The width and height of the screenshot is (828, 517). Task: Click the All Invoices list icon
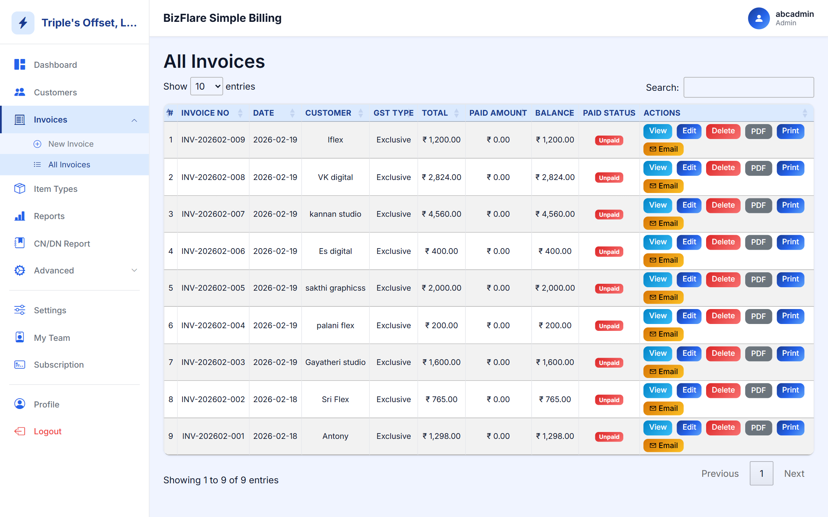click(x=38, y=165)
